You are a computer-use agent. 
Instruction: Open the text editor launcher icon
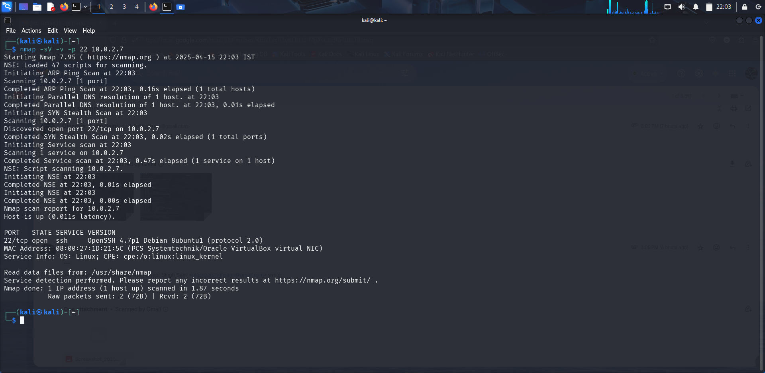tap(51, 7)
